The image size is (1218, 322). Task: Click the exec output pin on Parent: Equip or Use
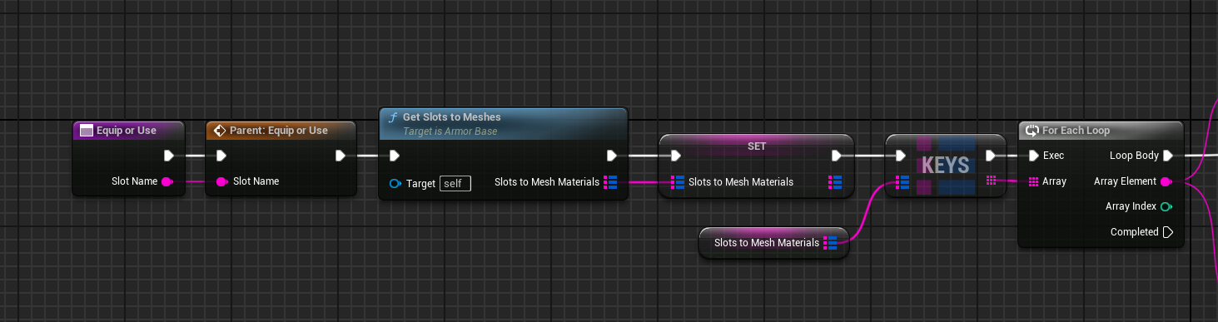tap(341, 156)
